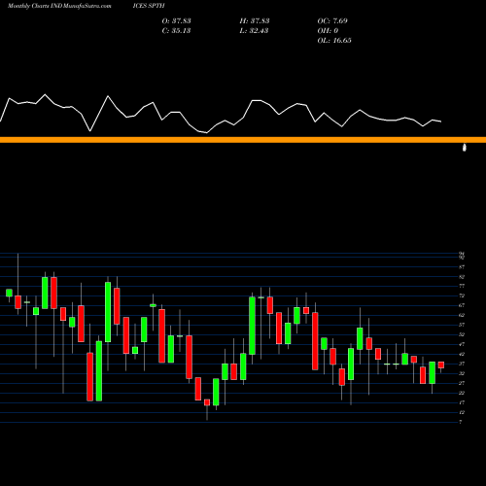Click the price axis label '82'

pos(462,277)
